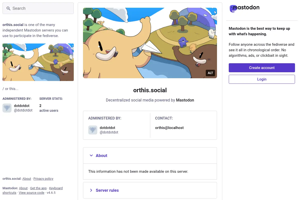Click dotdotdot avatar in the left sidebar
Image resolution: width=300 pixels, height=200 pixels.
coord(7,108)
